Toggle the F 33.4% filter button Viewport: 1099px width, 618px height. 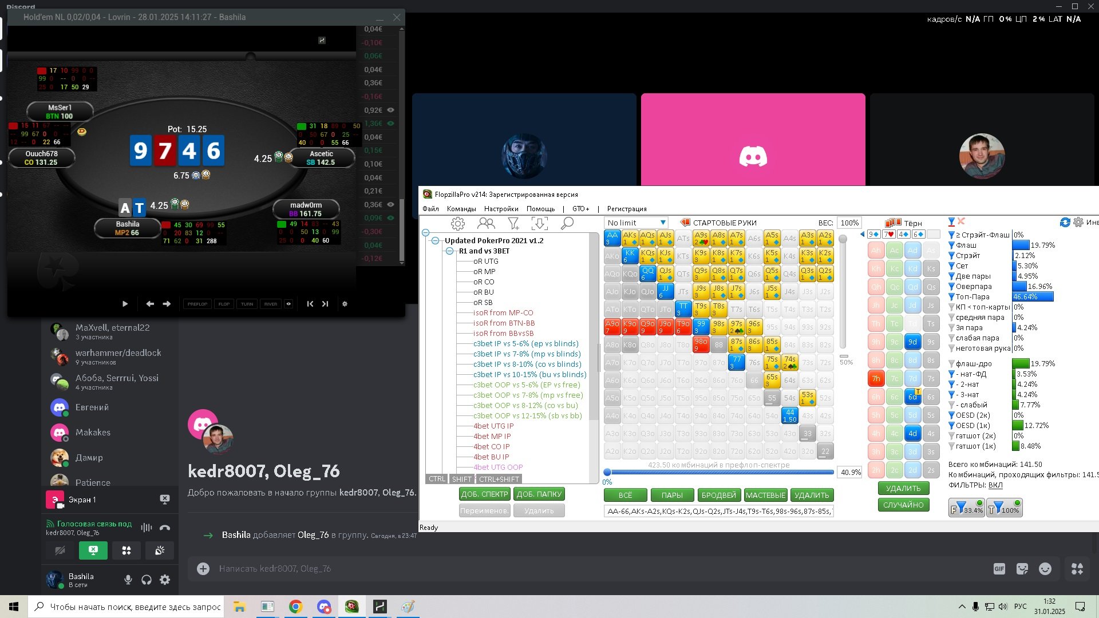tap(967, 508)
